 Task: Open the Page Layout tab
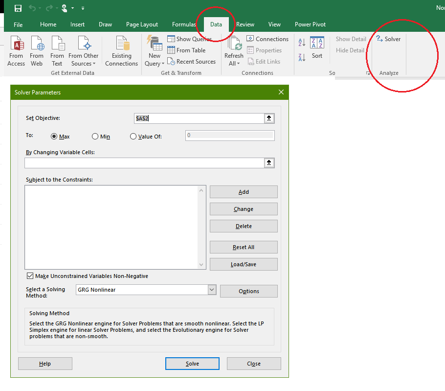click(x=142, y=24)
